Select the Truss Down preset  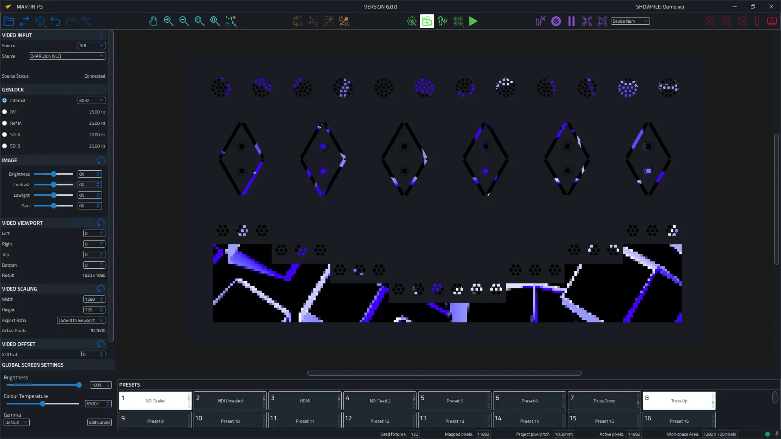coord(604,401)
